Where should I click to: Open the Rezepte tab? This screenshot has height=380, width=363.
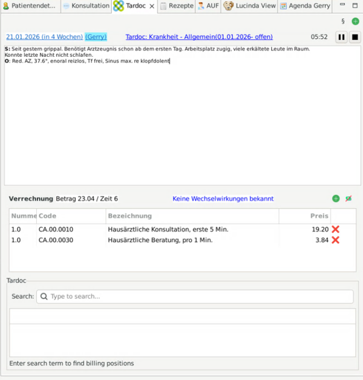click(x=177, y=6)
